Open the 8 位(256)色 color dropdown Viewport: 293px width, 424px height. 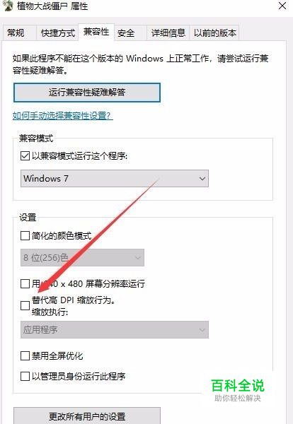point(82,257)
